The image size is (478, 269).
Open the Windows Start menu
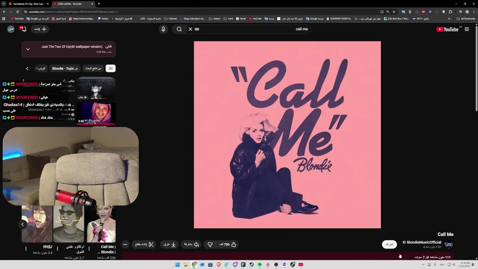pos(177,265)
